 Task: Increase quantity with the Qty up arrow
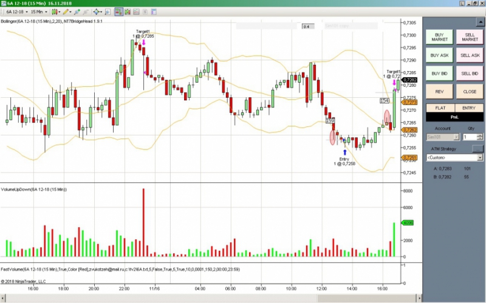click(x=480, y=135)
